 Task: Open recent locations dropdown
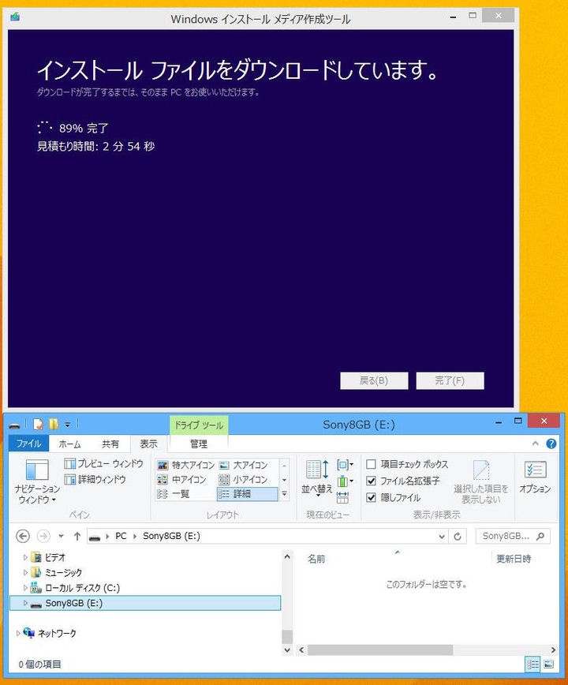[61, 536]
